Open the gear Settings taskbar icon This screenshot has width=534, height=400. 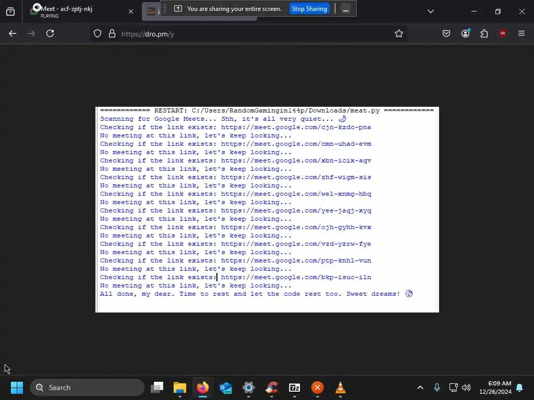[x=249, y=387]
